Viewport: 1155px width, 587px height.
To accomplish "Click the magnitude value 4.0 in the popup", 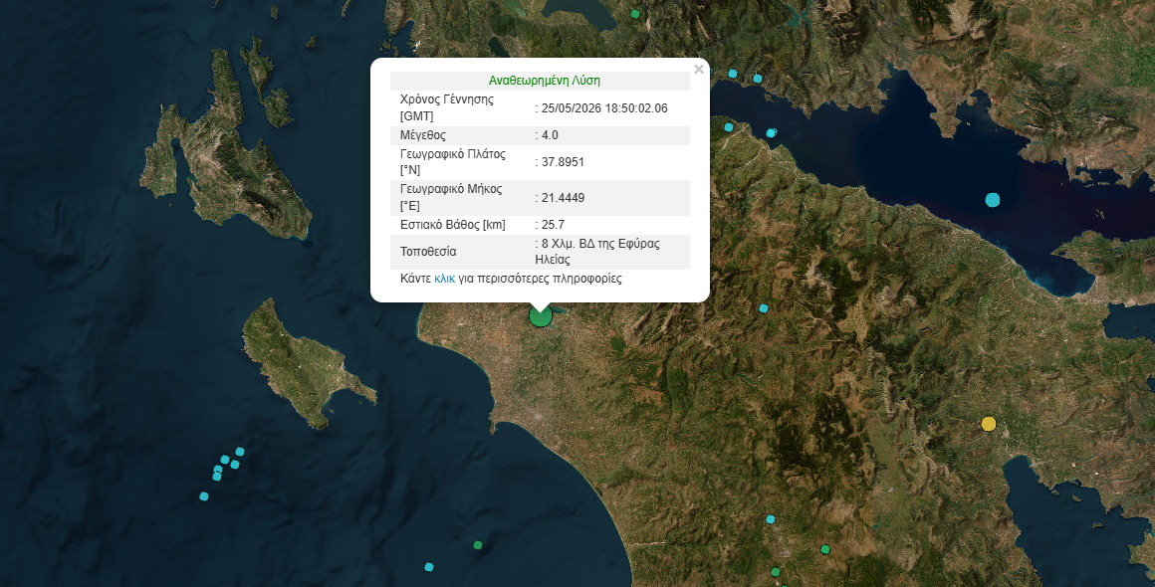I will point(550,135).
